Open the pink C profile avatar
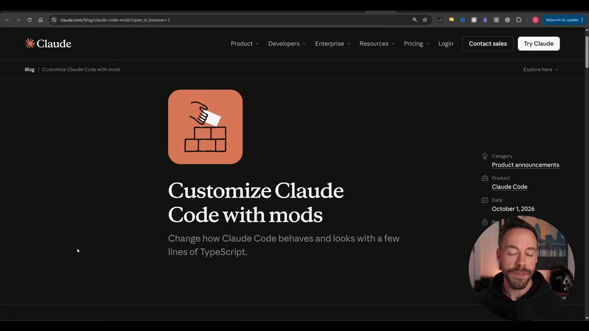 536,20
